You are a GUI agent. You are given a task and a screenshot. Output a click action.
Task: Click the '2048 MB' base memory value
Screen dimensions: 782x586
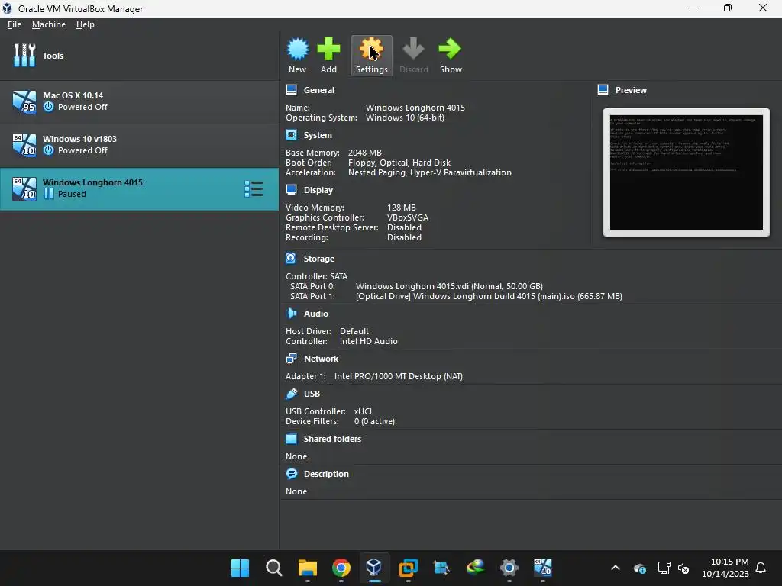(x=364, y=153)
